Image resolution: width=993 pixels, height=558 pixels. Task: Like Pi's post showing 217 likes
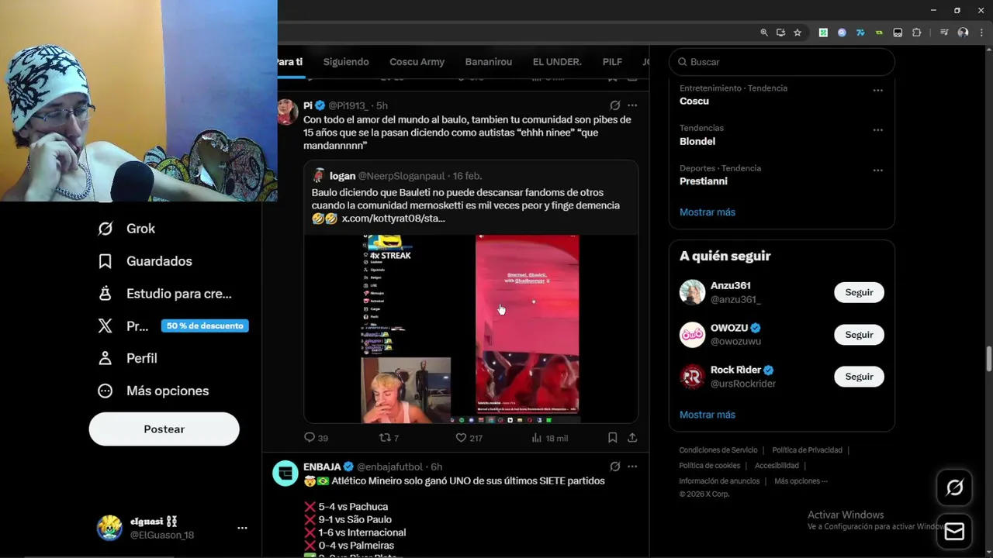(469, 438)
